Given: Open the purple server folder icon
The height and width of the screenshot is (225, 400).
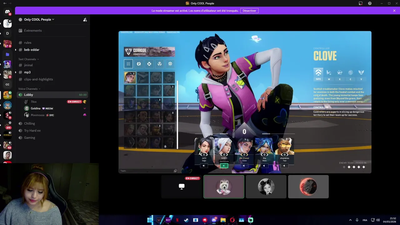Looking at the screenshot, I should pyautogui.click(x=7, y=54).
